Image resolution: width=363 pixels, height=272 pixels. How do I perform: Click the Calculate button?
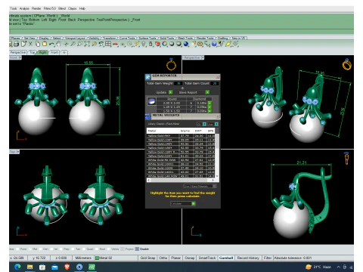click(x=183, y=203)
